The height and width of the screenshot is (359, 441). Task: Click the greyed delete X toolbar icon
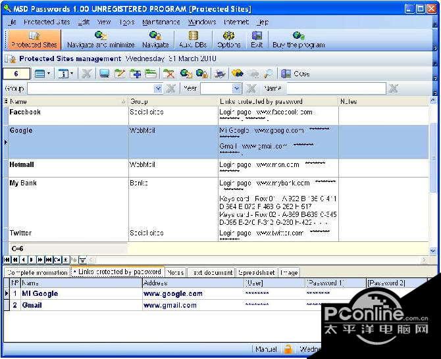pos(86,74)
